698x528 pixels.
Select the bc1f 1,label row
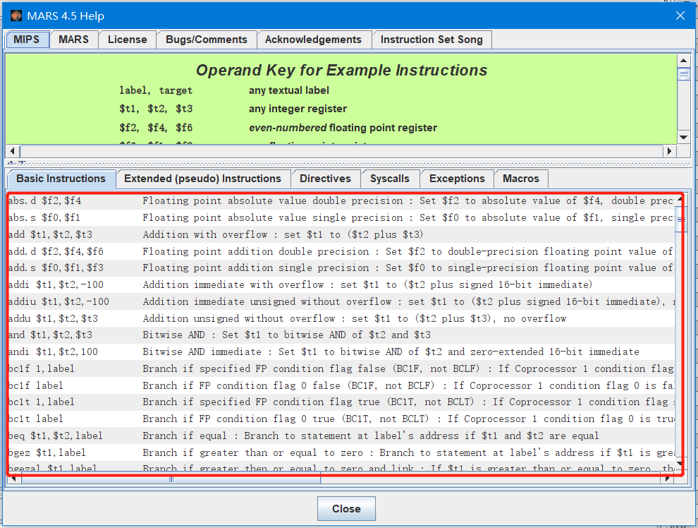(341, 368)
